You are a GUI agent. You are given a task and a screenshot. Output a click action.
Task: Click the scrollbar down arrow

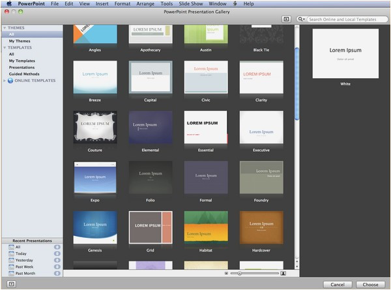pyautogui.click(x=297, y=267)
